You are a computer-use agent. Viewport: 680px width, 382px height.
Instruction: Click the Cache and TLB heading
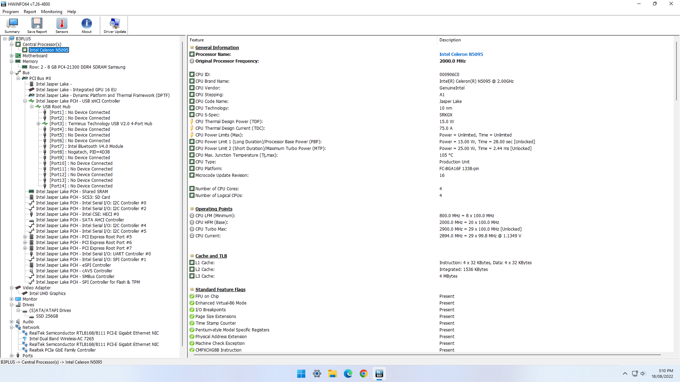211,256
